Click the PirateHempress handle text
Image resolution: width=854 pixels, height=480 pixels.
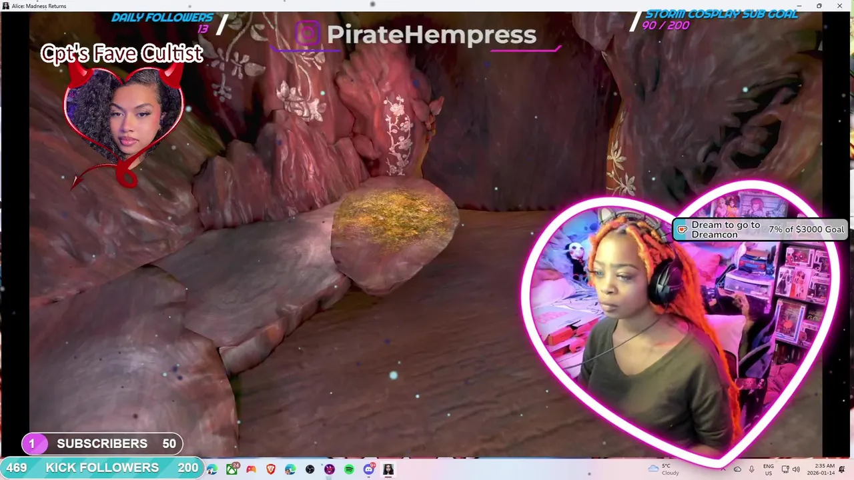coord(431,35)
